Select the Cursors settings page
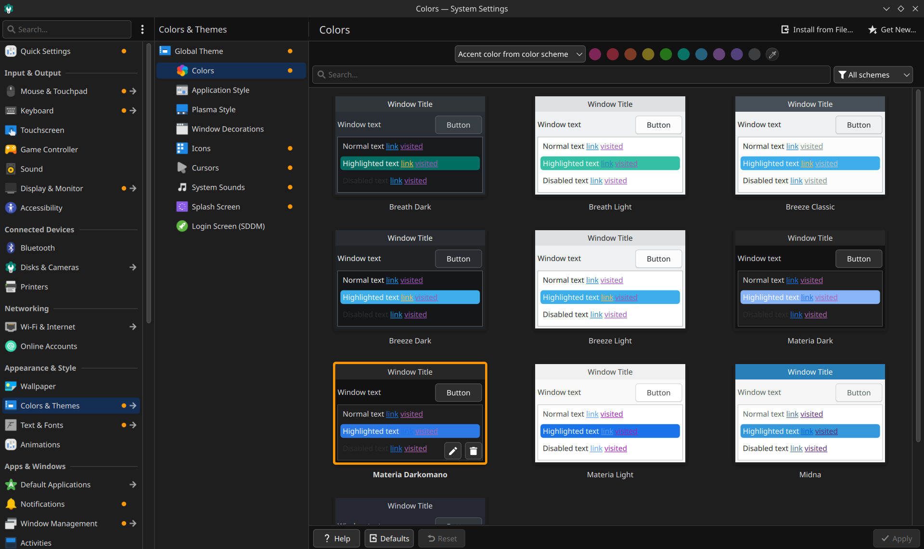924x549 pixels. click(x=205, y=168)
